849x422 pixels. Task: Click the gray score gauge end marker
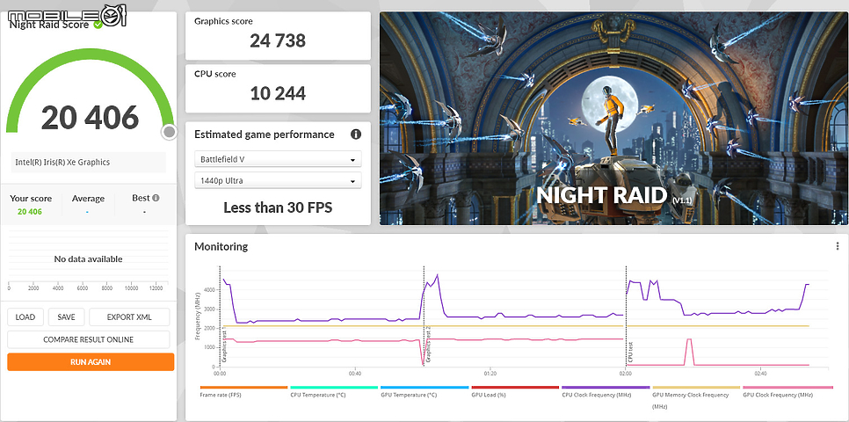coord(170,132)
